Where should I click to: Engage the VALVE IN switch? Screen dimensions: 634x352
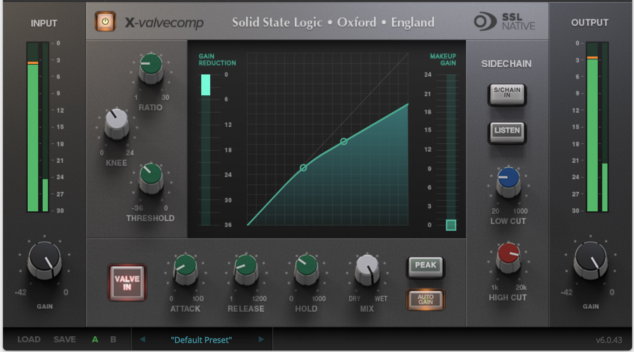[x=127, y=282]
